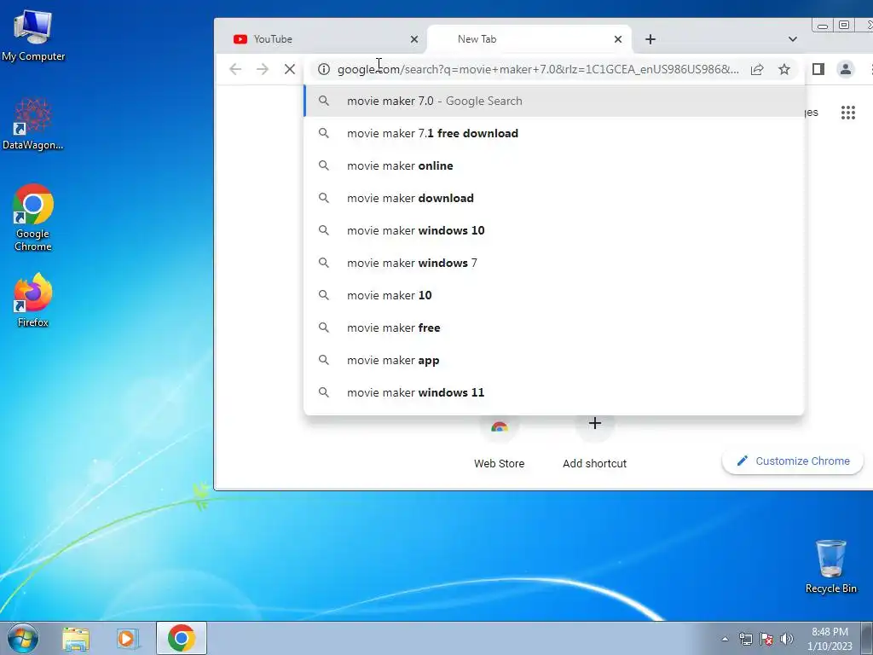Close the New Tab tab
The height and width of the screenshot is (655, 873).
(618, 39)
